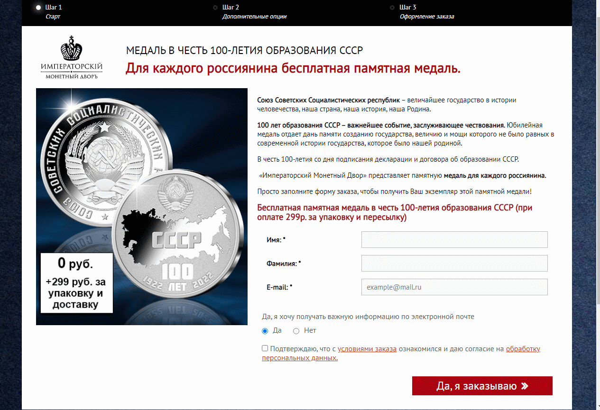Focus the Фамилия input field
The image size is (600, 410).
454,263
